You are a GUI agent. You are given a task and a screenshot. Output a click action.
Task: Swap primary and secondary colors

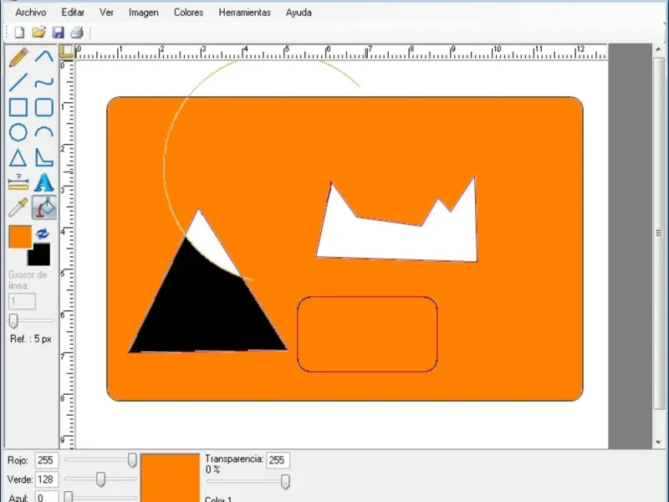tap(43, 233)
